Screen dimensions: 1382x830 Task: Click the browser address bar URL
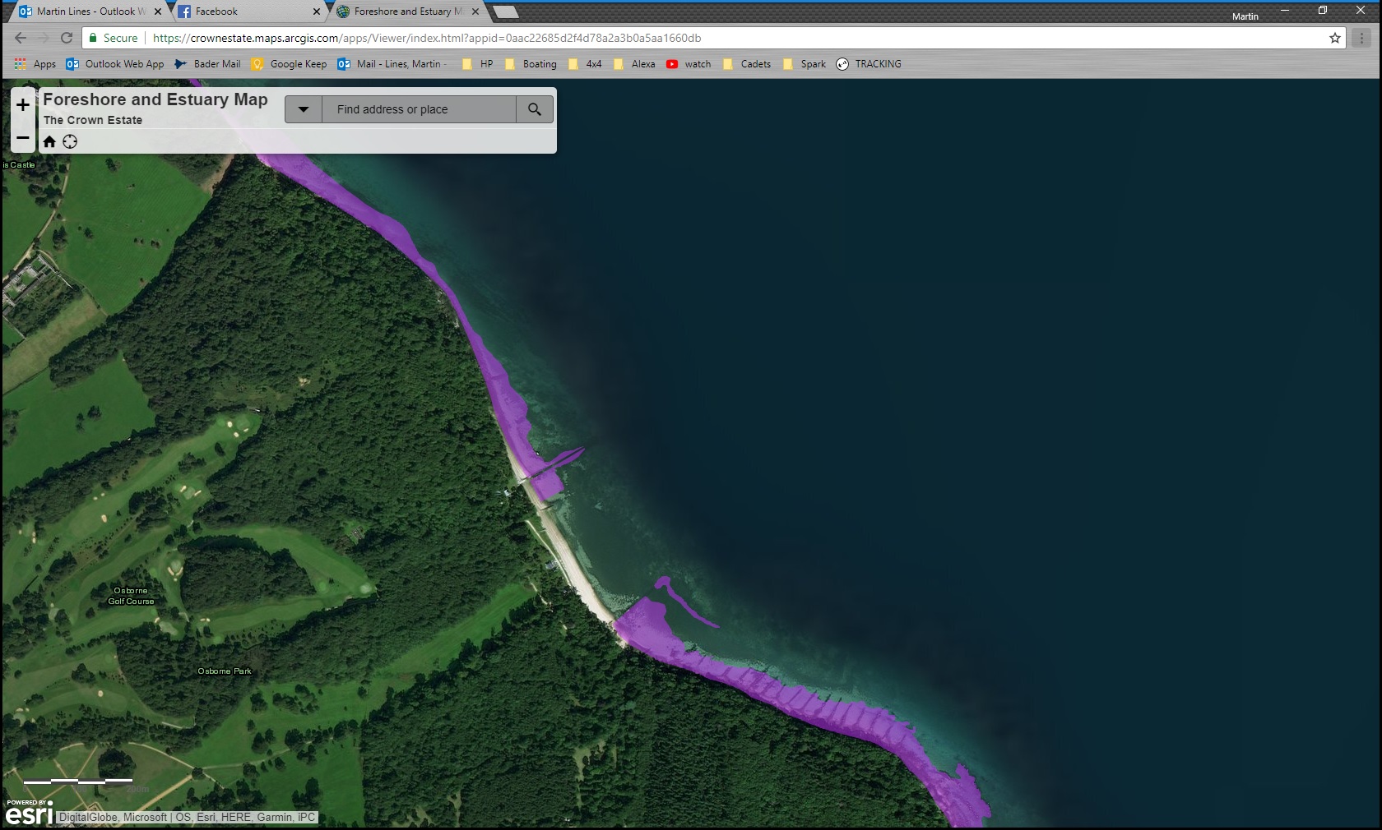point(427,38)
